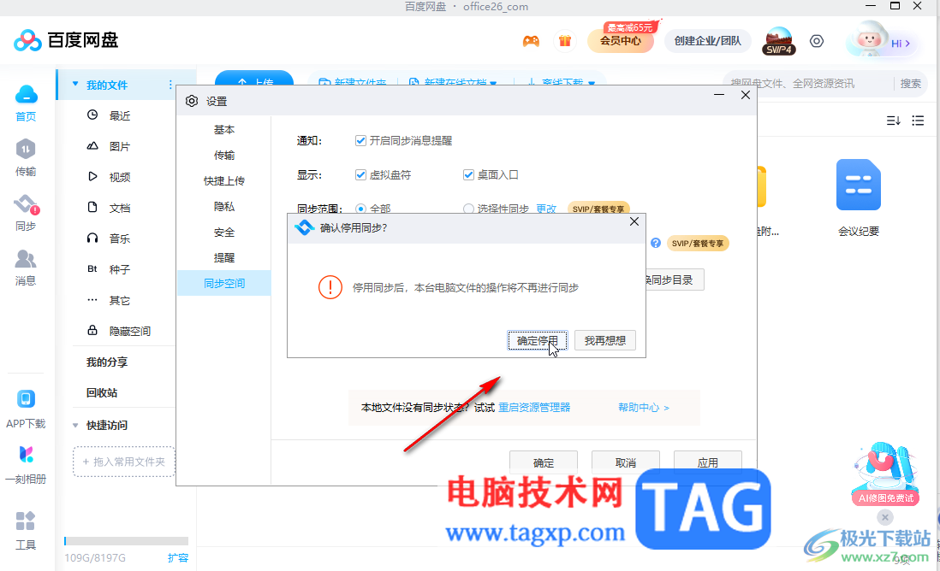Image resolution: width=940 pixels, height=571 pixels.
Task: Open the 传输 transfer sidebar icon
Action: [25, 149]
